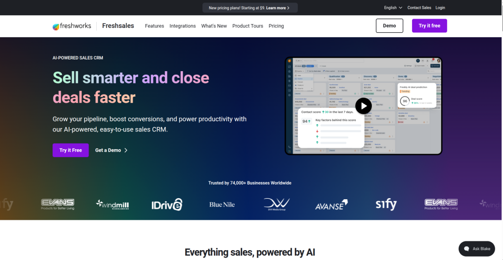The width and height of the screenshot is (503, 260).
Task: Open Product Tours menu item
Action: [x=248, y=26]
